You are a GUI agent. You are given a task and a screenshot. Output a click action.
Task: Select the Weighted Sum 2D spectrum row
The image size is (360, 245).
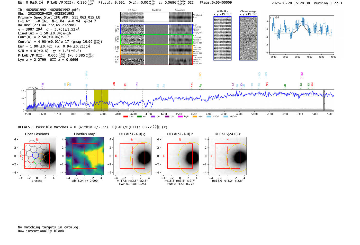[x=156, y=17]
